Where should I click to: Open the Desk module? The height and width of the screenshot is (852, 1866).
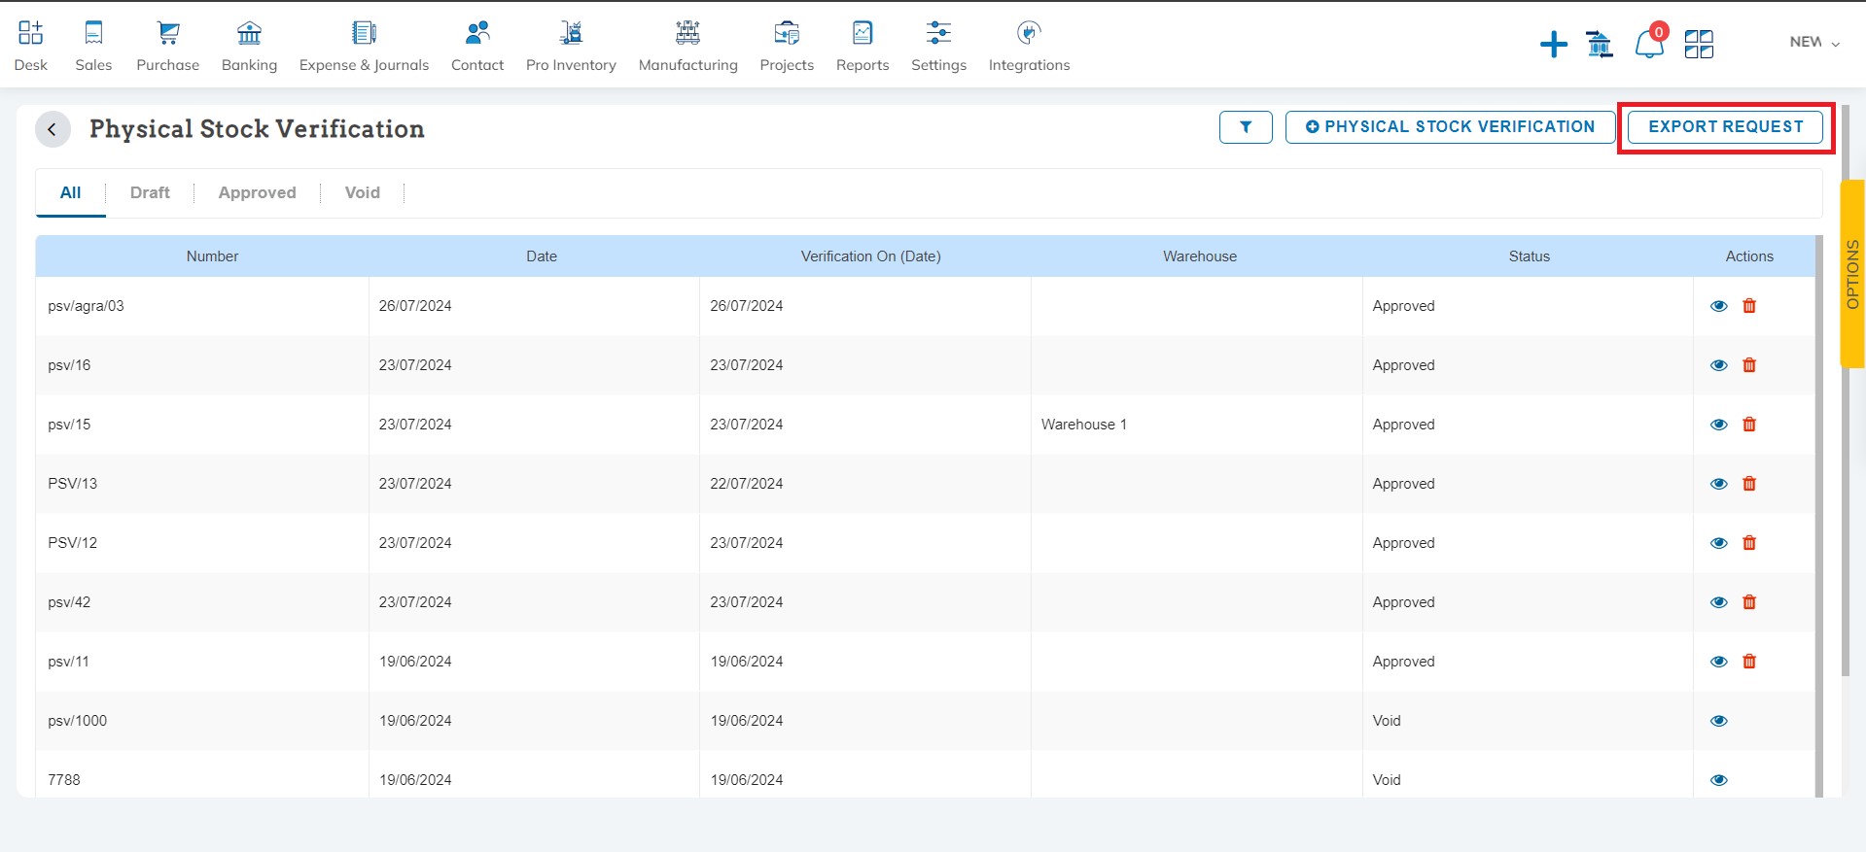tap(31, 46)
